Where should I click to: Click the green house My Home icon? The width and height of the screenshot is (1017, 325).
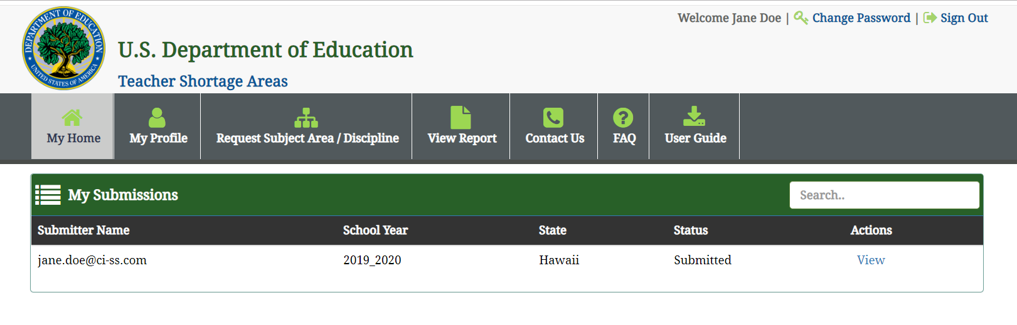pyautogui.click(x=72, y=118)
